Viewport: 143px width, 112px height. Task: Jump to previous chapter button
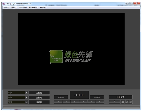coord(91,102)
